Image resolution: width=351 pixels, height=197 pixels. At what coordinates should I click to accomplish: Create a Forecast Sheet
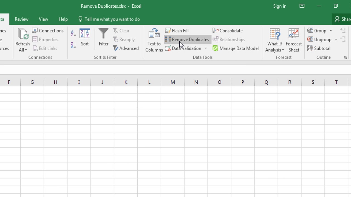click(x=294, y=40)
